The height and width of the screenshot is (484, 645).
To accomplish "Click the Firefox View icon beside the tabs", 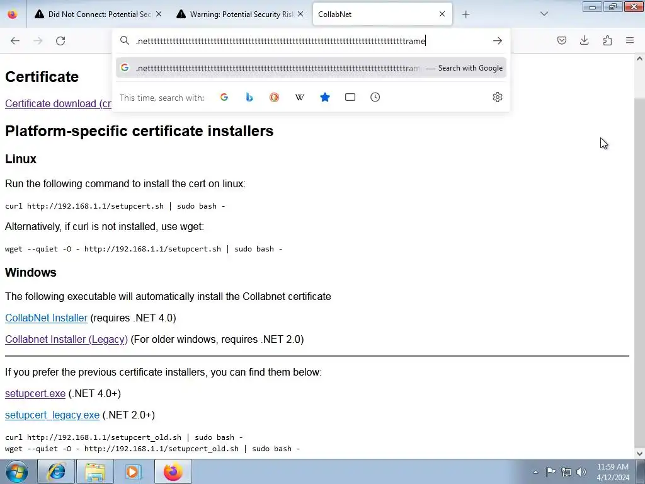I will click(x=13, y=14).
